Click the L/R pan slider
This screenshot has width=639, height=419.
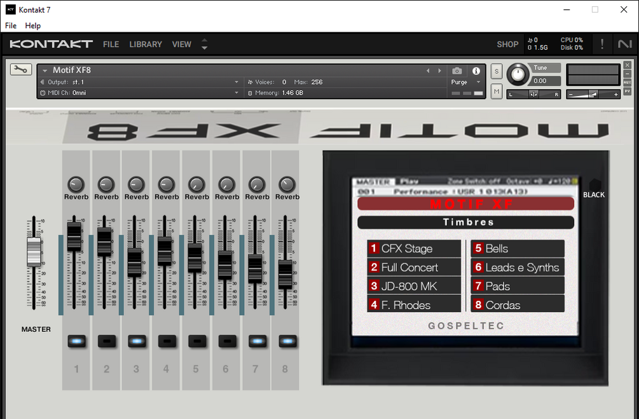pyautogui.click(x=533, y=94)
